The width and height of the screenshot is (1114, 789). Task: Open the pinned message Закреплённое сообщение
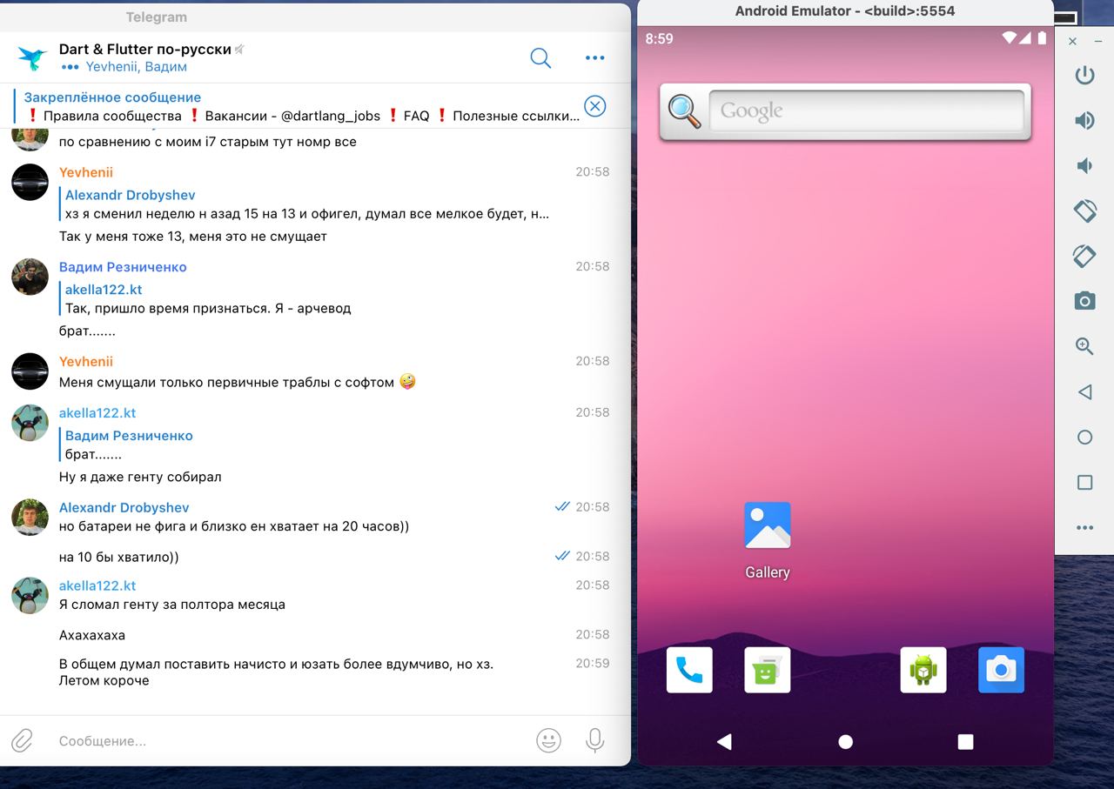click(296, 106)
